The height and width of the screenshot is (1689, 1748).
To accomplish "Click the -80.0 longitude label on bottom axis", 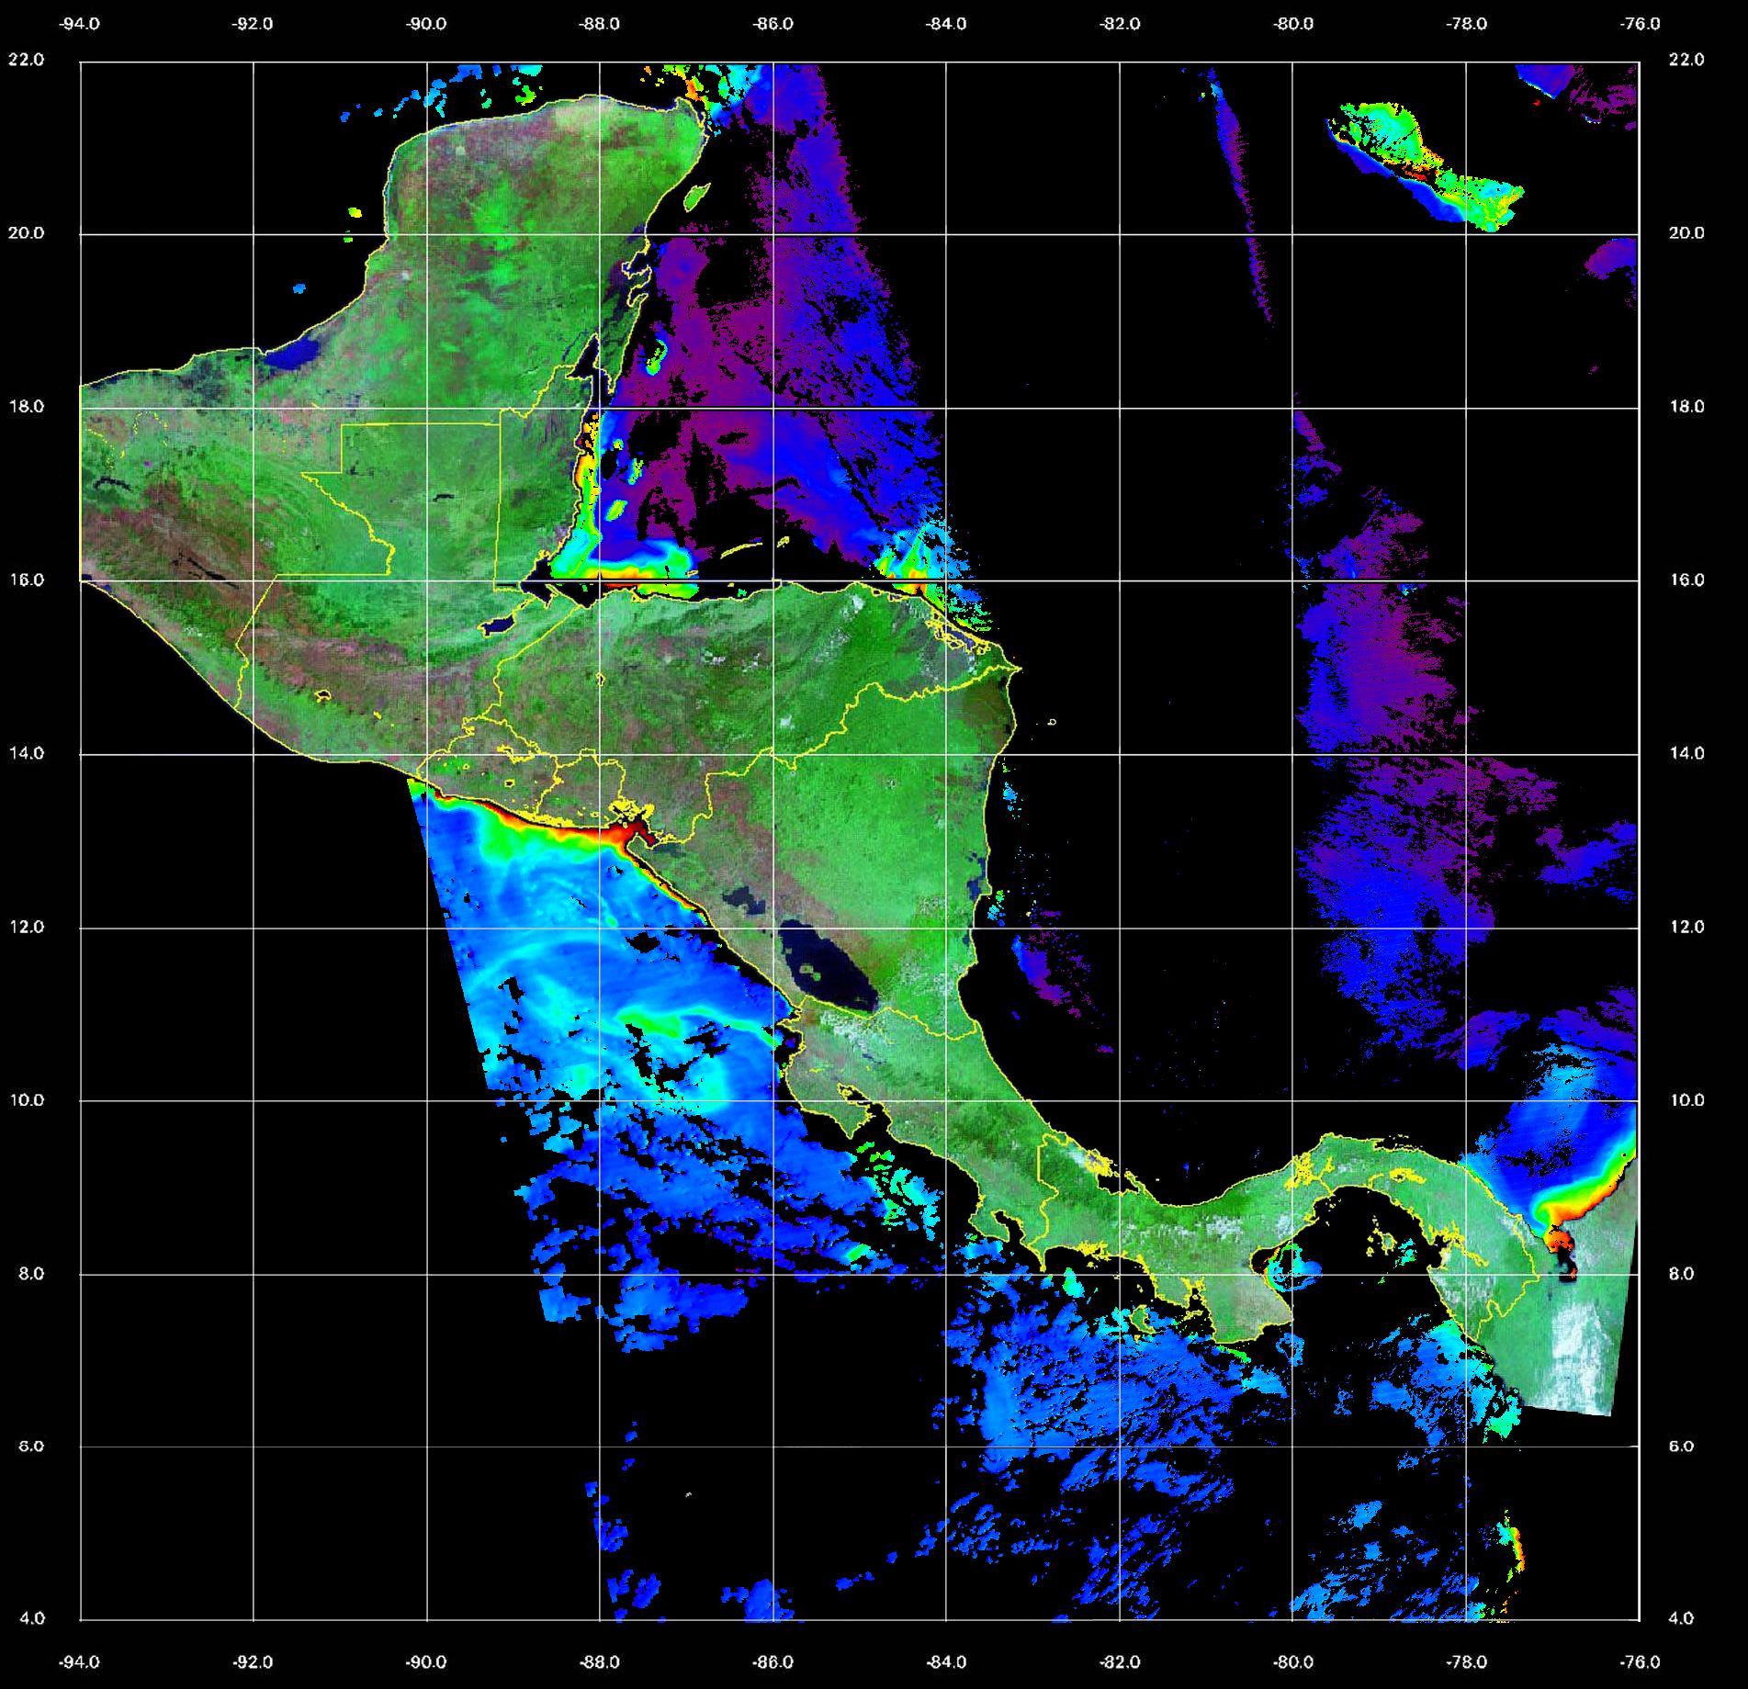I will click(1293, 1661).
